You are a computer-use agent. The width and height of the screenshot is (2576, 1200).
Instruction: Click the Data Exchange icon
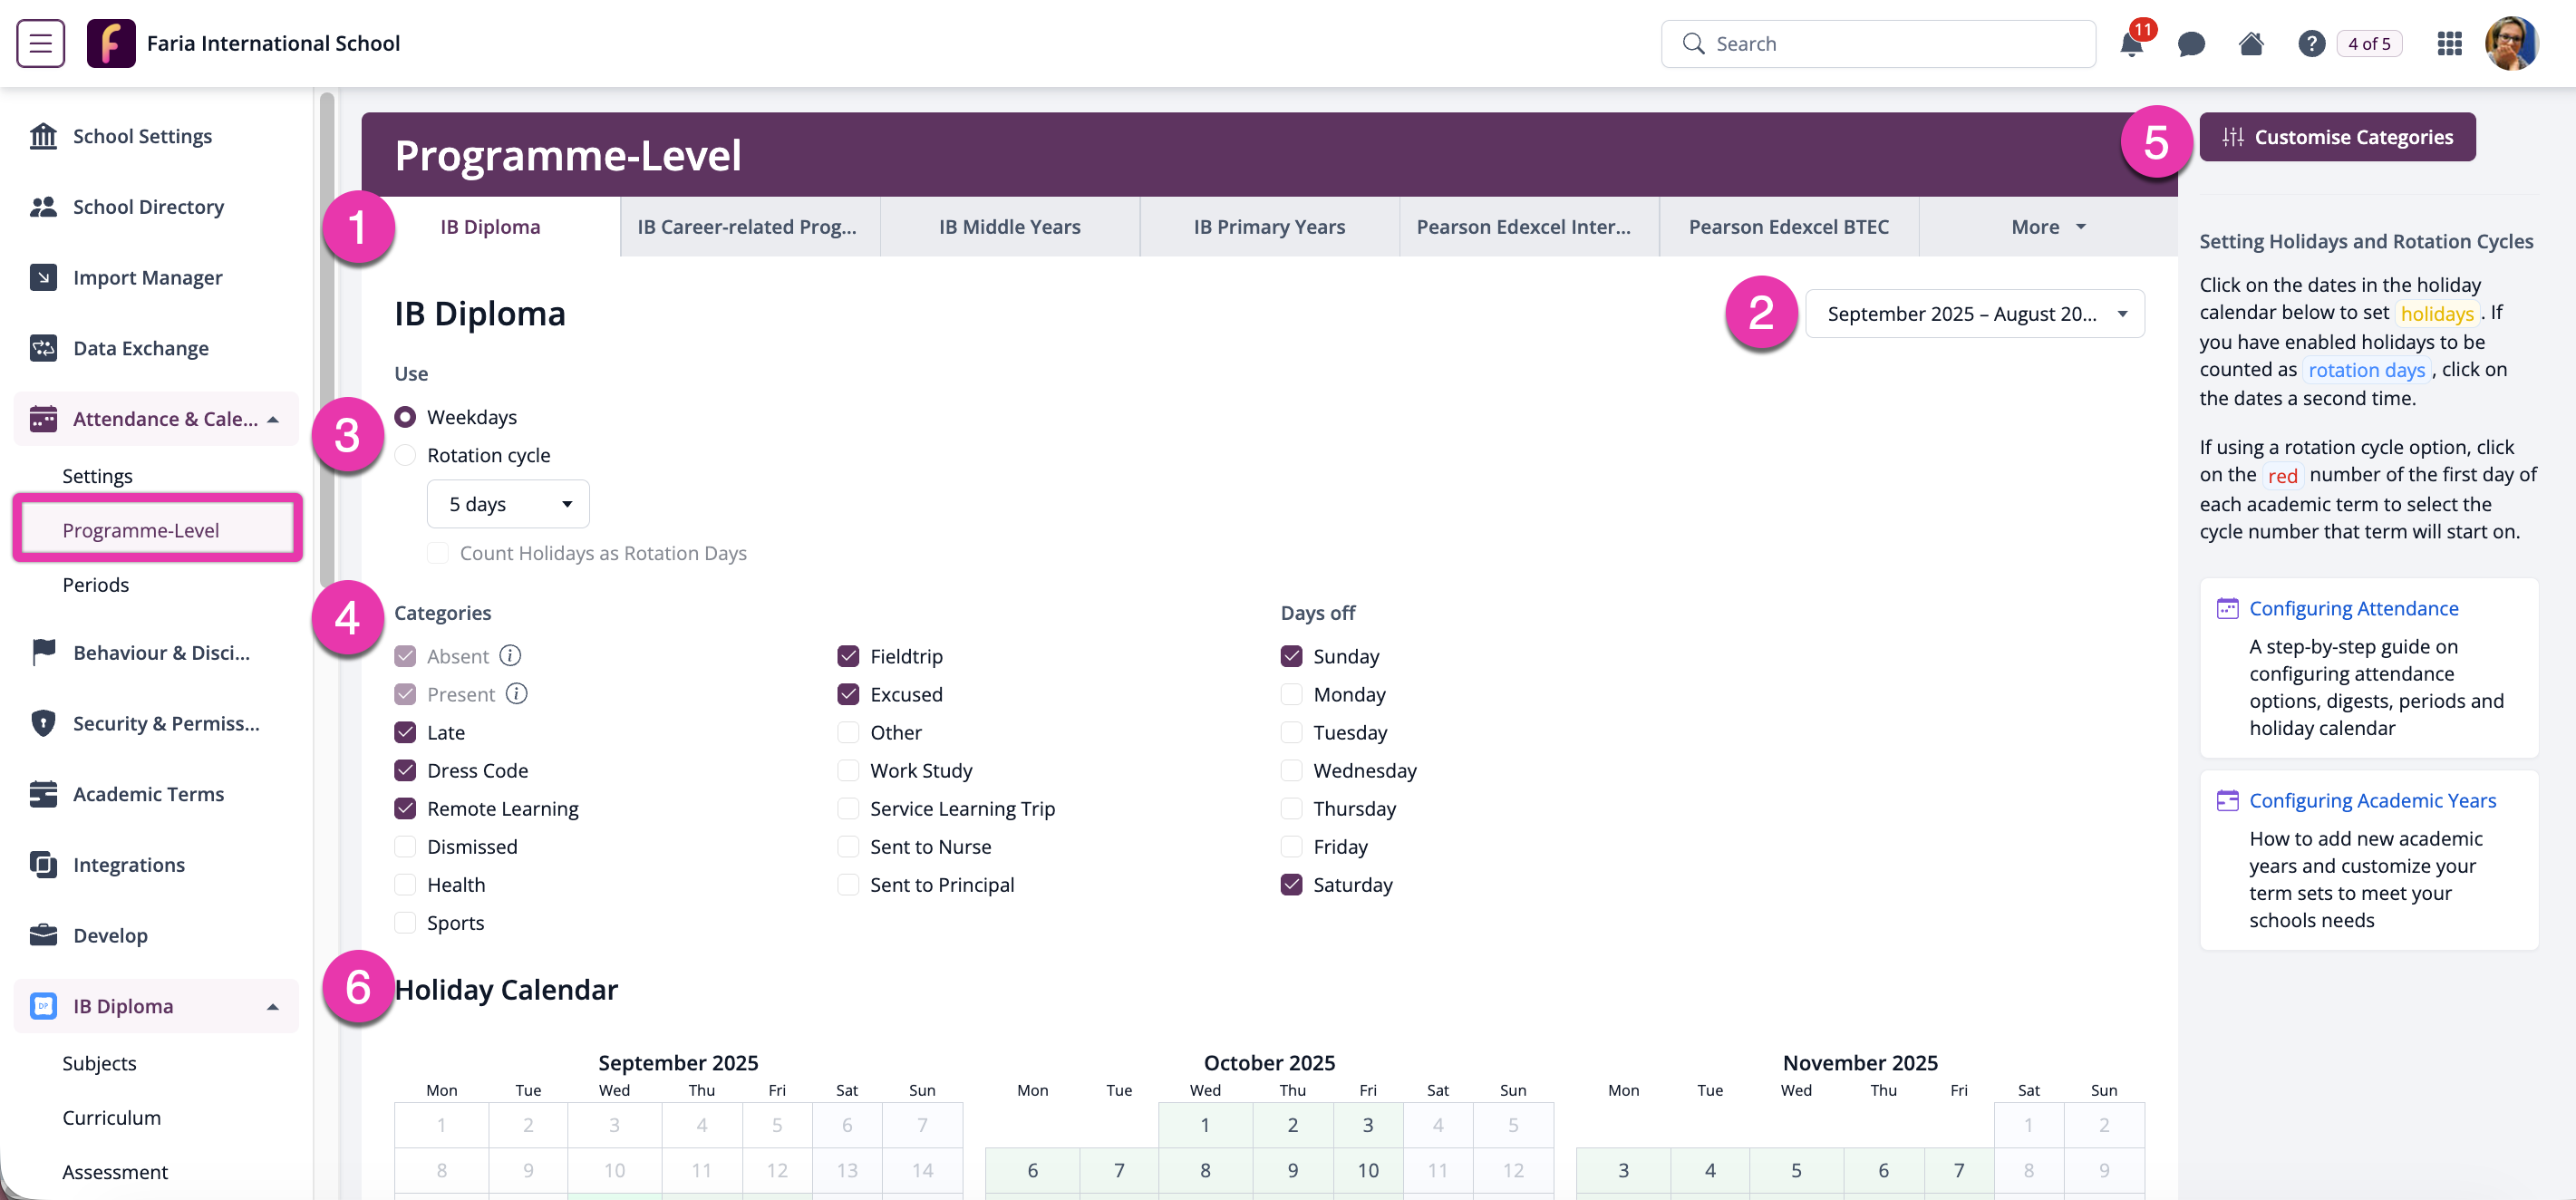[x=43, y=348]
